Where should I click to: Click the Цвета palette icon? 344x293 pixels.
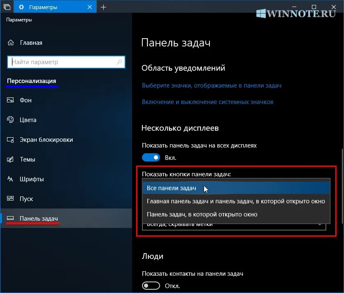10,120
